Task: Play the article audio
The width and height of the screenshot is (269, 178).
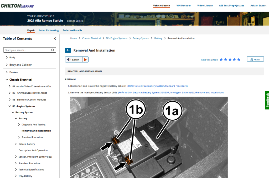Action: click(85, 59)
